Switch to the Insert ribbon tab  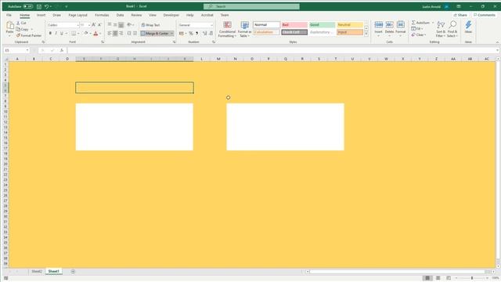(x=41, y=15)
